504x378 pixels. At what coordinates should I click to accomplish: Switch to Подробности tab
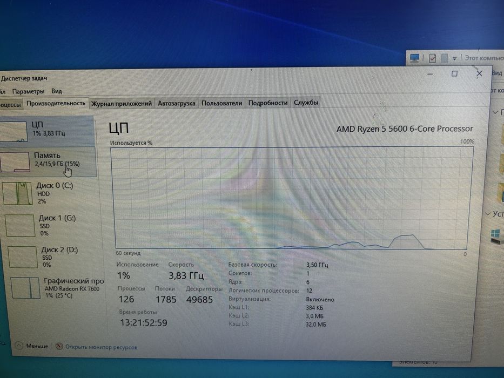(268, 103)
